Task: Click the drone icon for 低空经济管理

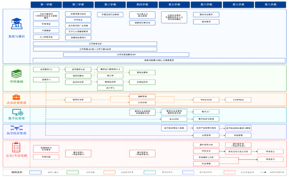Action: 17,128
